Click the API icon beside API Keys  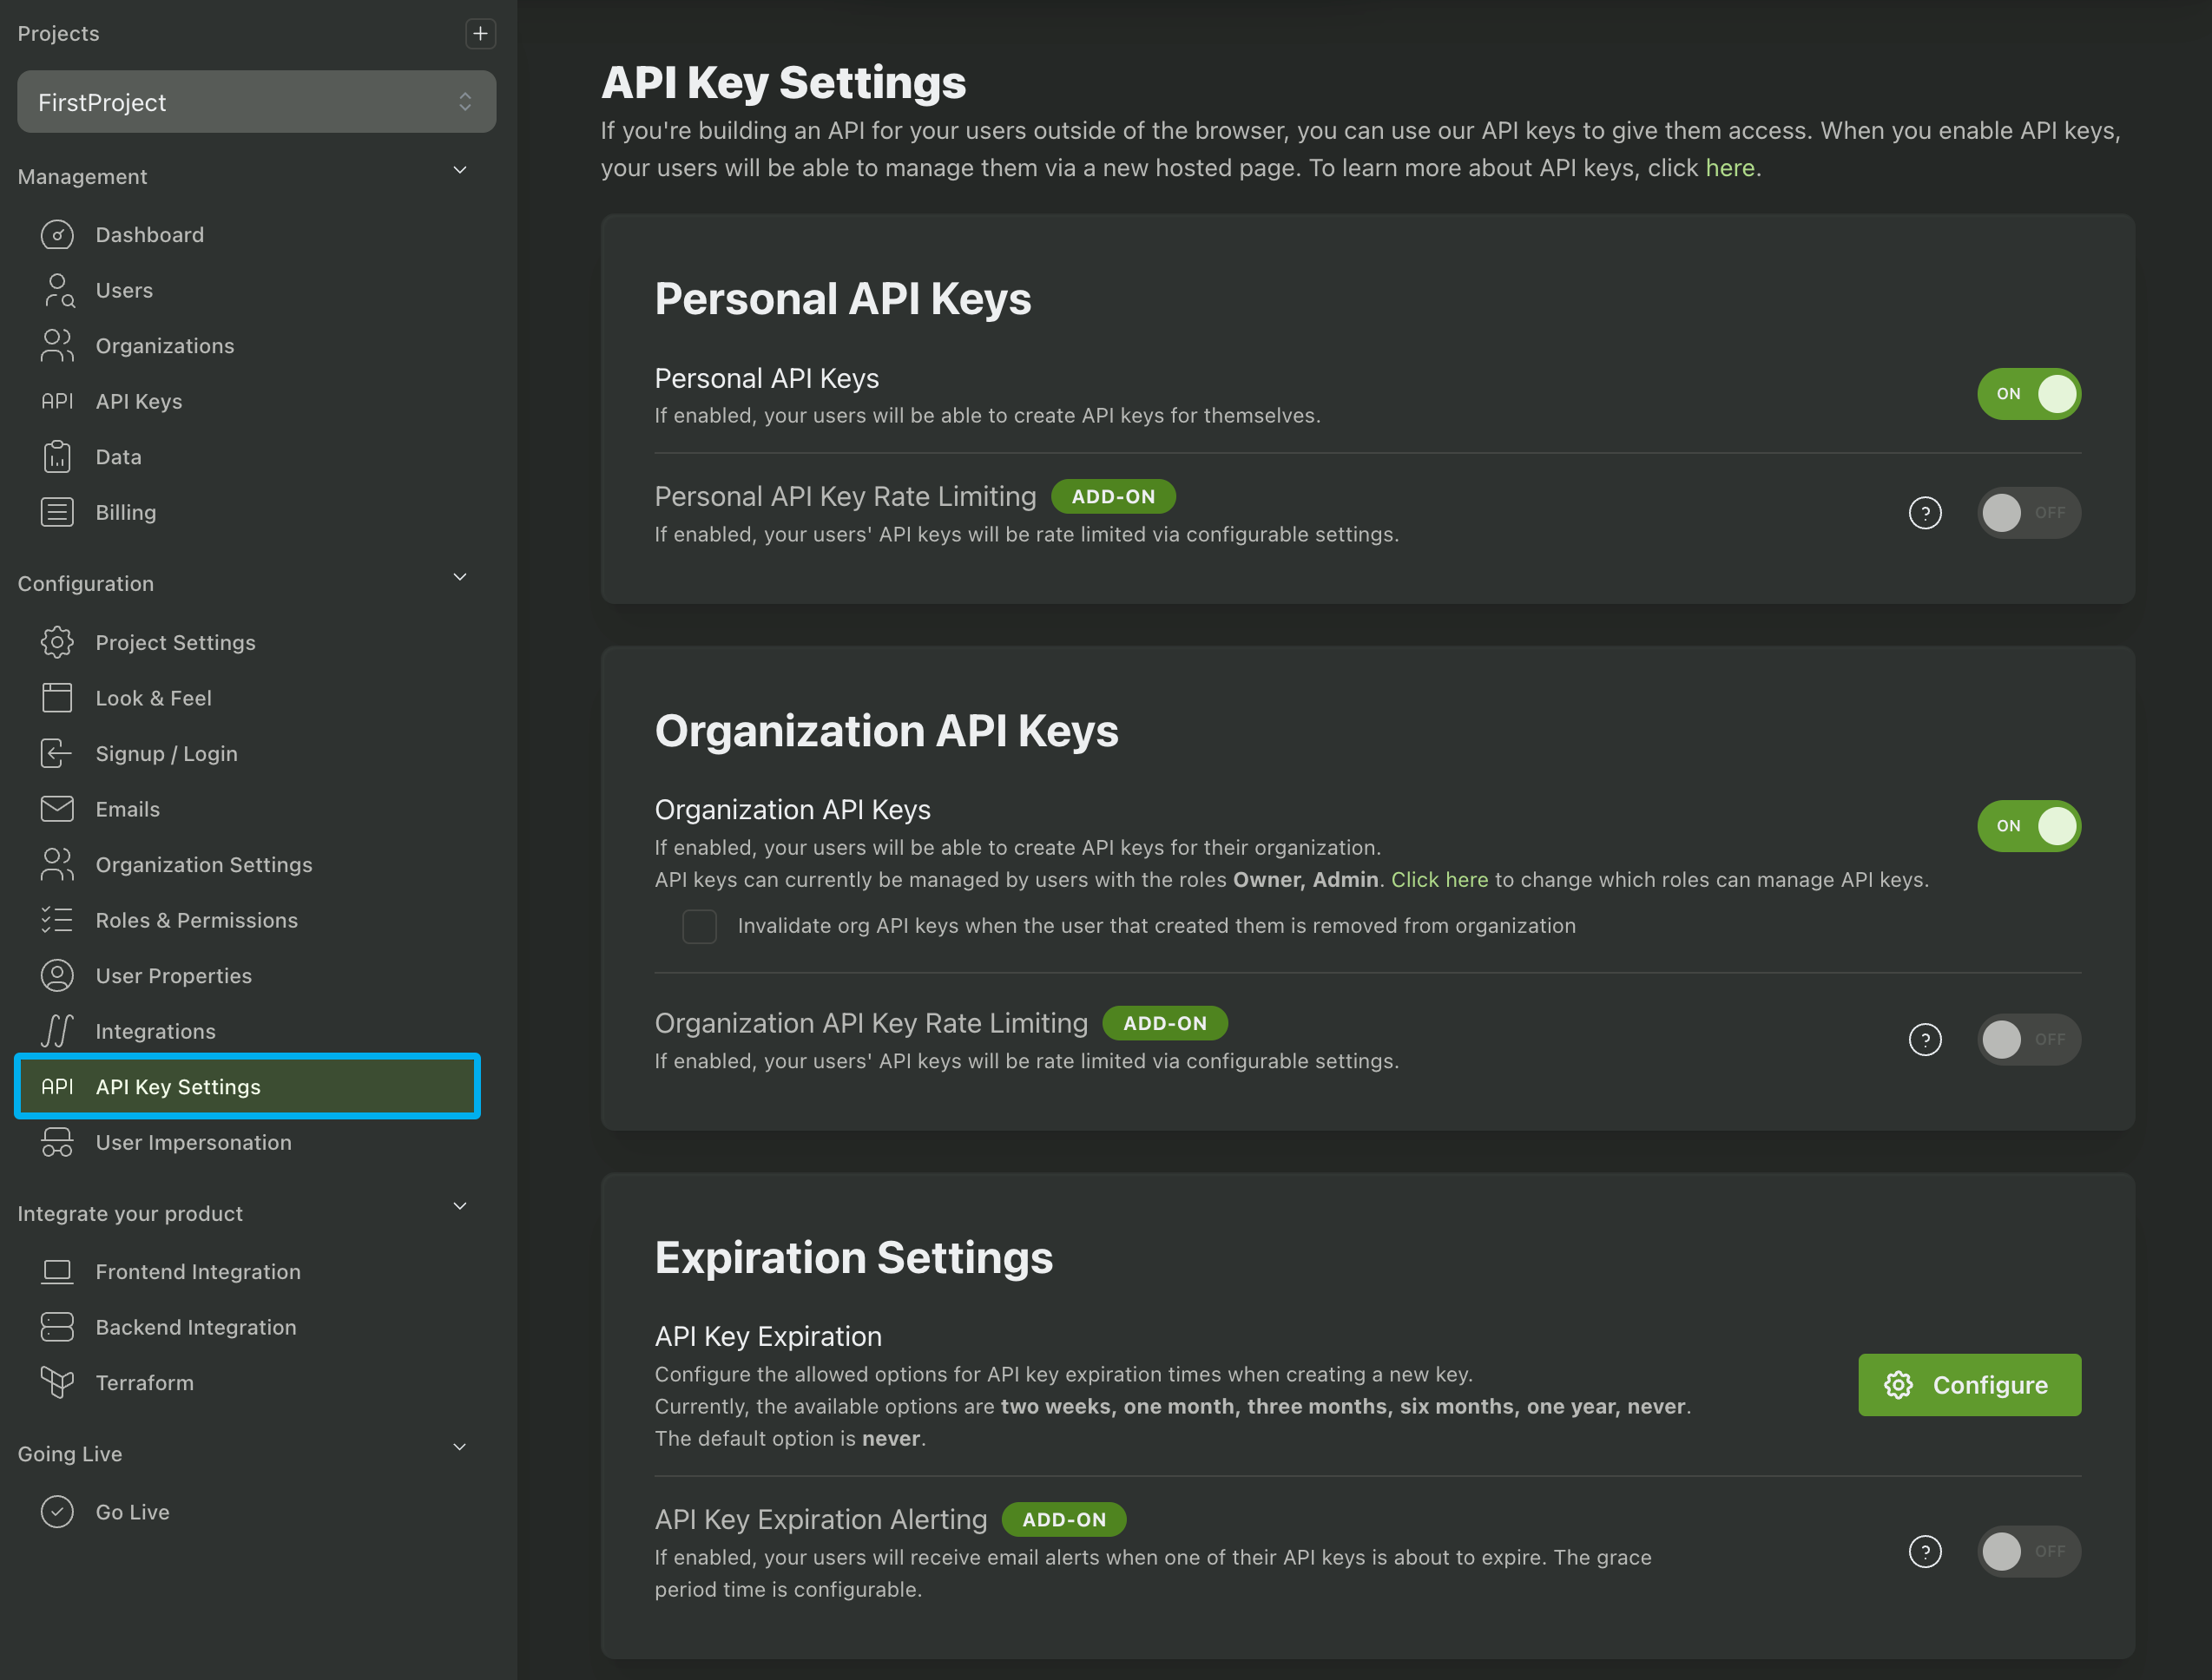[x=57, y=402]
